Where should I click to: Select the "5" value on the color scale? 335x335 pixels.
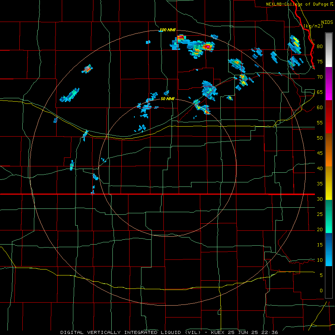[321, 275]
